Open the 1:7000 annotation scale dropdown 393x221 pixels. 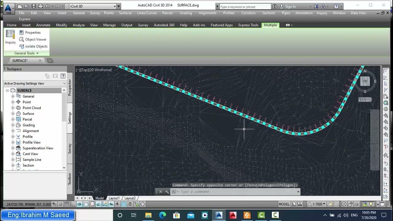(317, 204)
